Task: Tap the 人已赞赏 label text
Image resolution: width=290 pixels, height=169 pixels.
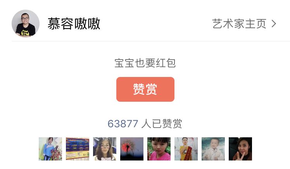Action: [162, 124]
